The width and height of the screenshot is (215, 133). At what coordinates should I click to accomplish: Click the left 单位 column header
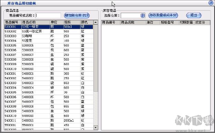click(56, 22)
